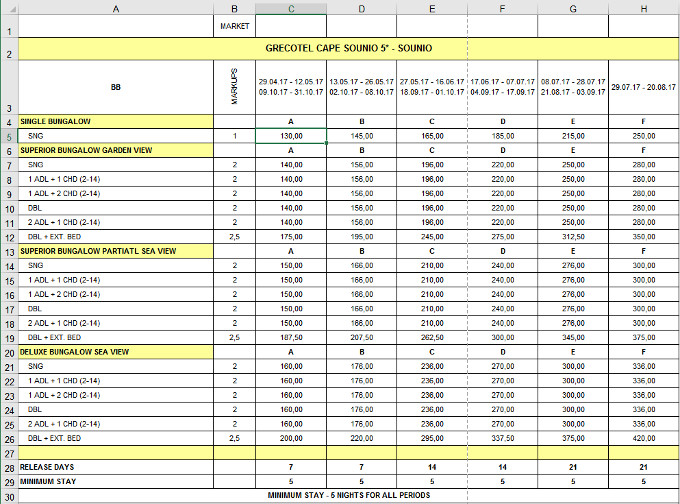680x504 pixels.
Task: Click the 276,00 cell in row 15
Action: [x=573, y=280]
